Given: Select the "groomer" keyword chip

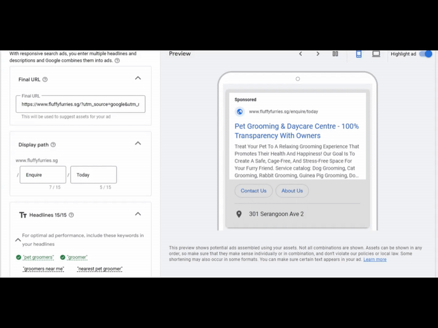Looking at the screenshot, I should pyautogui.click(x=77, y=257).
